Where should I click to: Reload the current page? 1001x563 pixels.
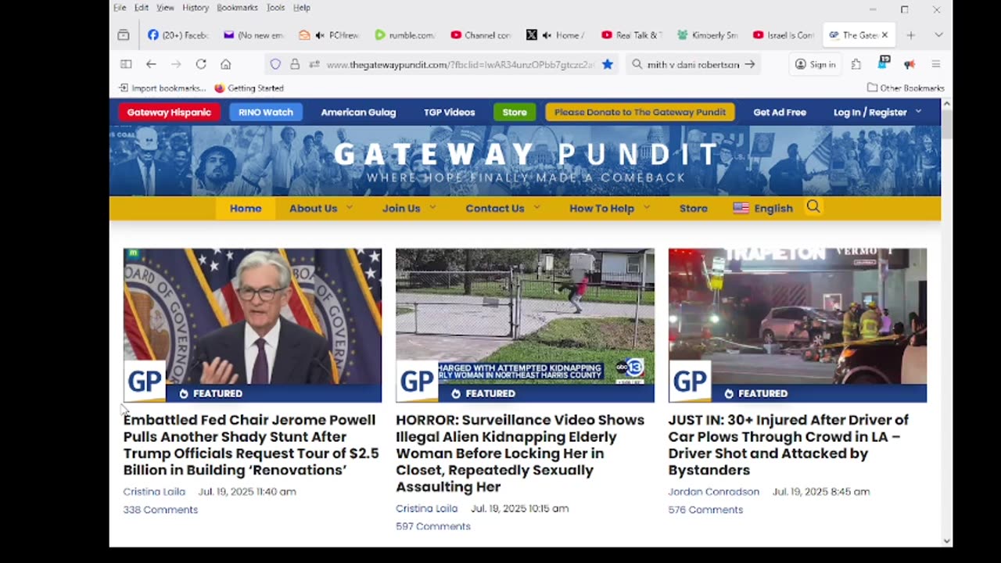201,64
